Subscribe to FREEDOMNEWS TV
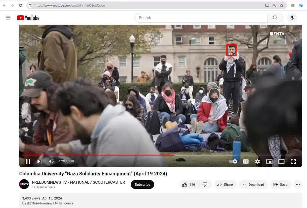 coord(142,184)
